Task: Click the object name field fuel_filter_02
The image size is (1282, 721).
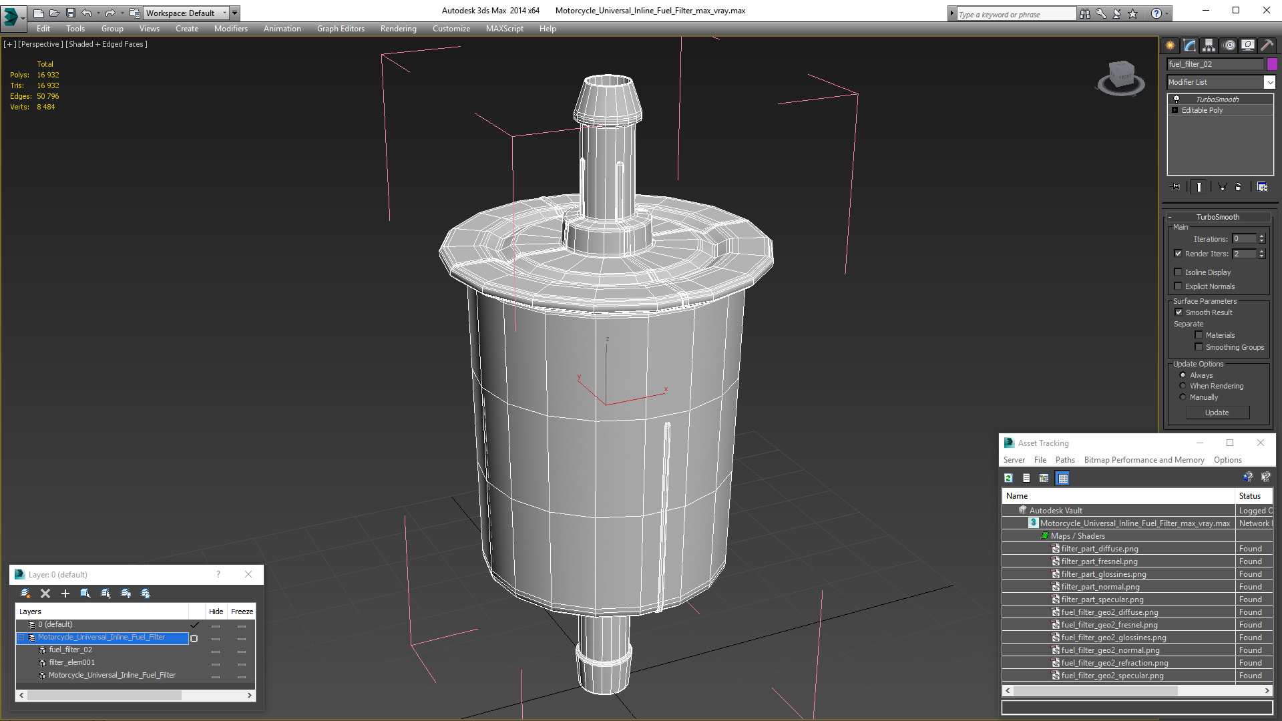Action: coord(1215,64)
